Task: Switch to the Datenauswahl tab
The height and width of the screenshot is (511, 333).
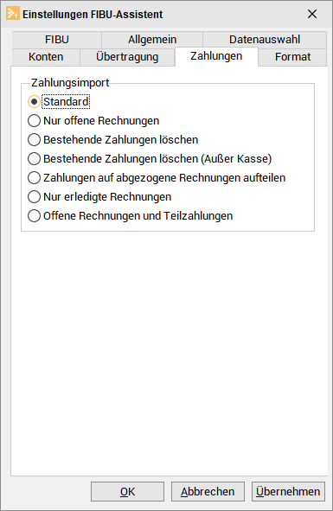Action: pyautogui.click(x=265, y=40)
